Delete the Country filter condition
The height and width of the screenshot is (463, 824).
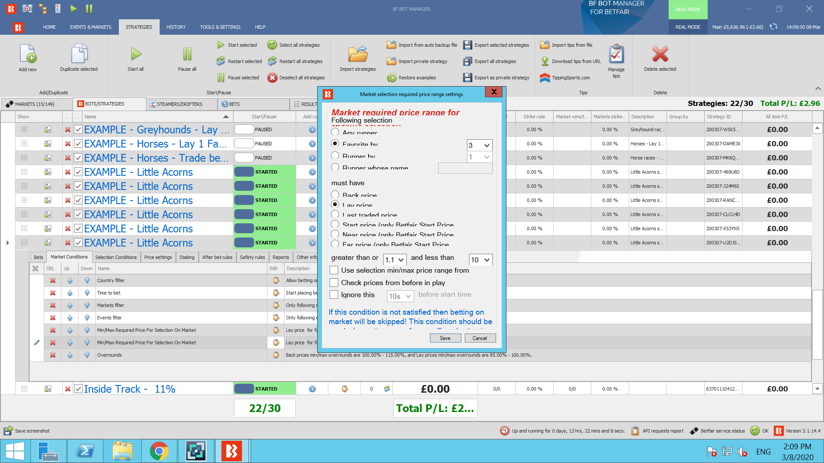pyautogui.click(x=53, y=280)
